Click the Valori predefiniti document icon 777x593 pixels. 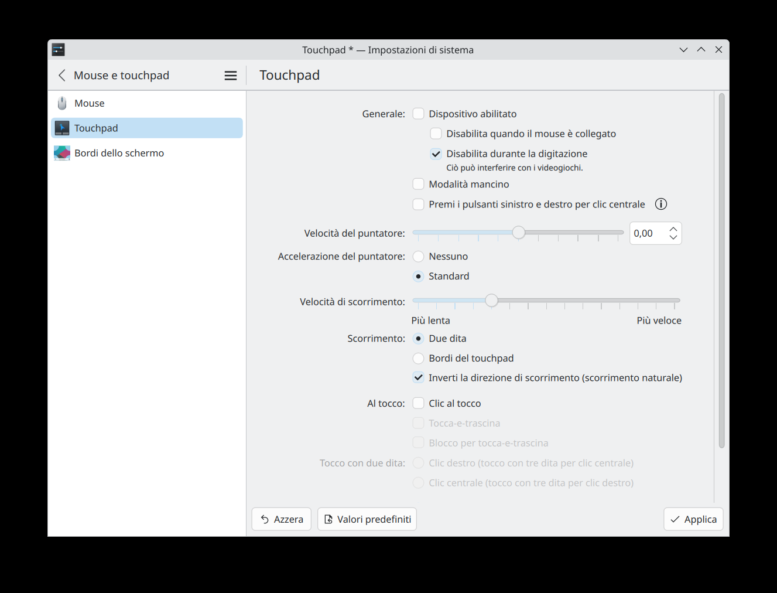coord(328,519)
